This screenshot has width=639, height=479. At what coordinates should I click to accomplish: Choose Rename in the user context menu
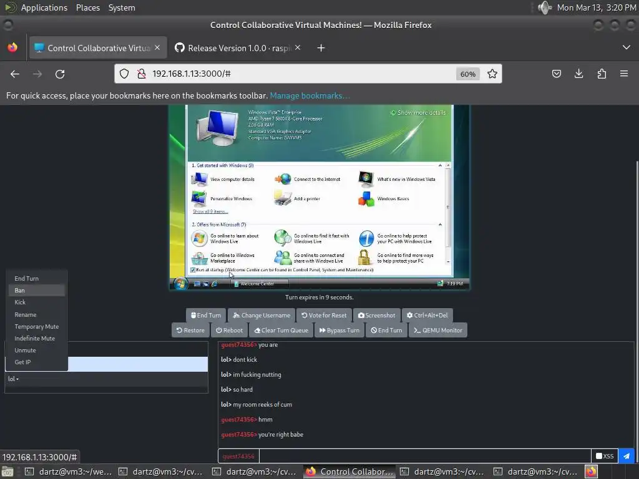37,315
